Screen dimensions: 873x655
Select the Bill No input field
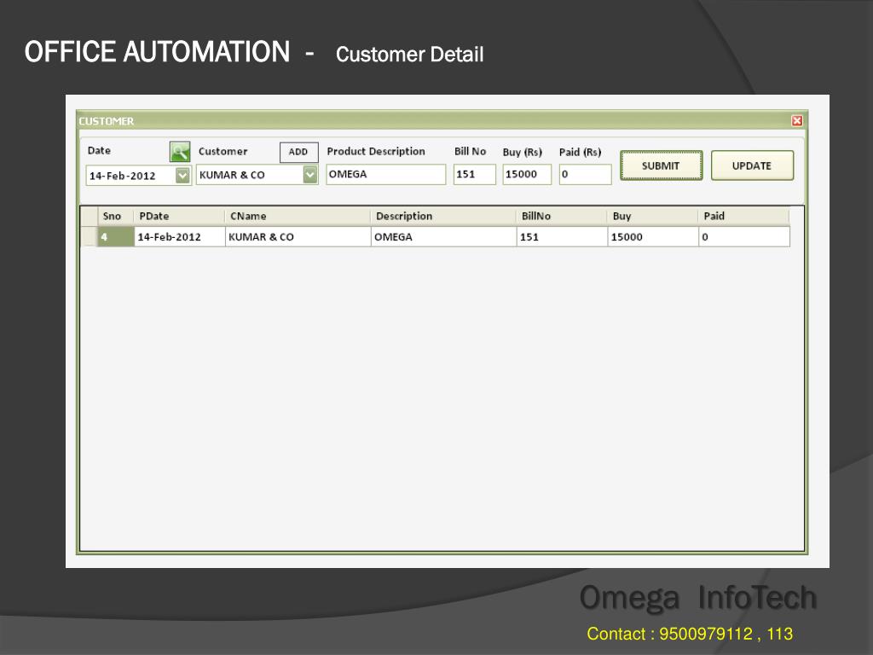pyautogui.click(x=474, y=174)
